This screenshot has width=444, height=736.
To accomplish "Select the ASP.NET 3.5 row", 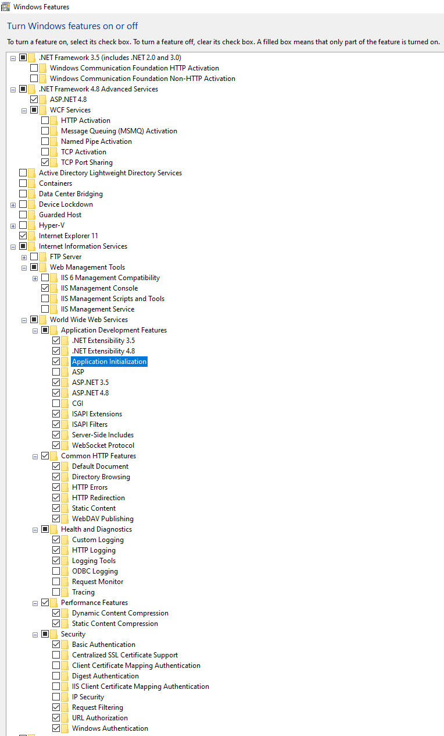I will pos(90,383).
